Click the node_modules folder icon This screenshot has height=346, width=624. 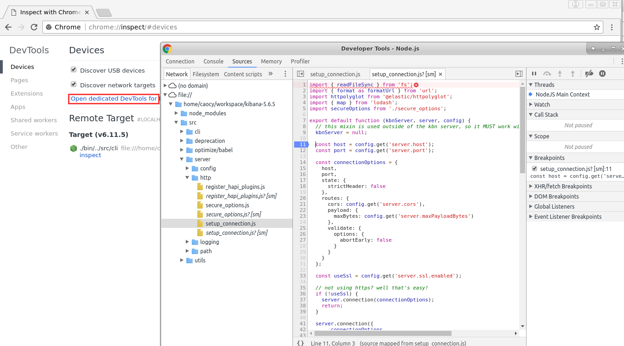[x=184, y=113]
